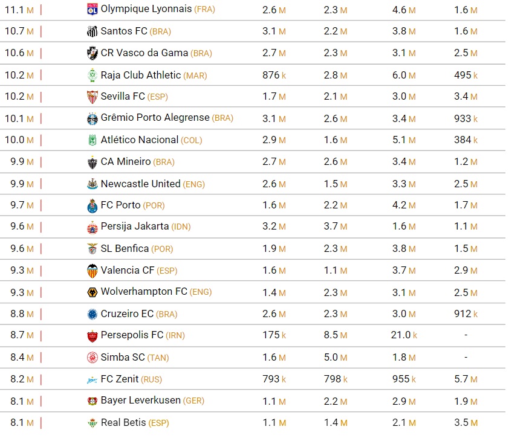Image resolution: width=529 pixels, height=444 pixels.
Task: Open the Atlético Nacional club link
Action: [x=140, y=140]
